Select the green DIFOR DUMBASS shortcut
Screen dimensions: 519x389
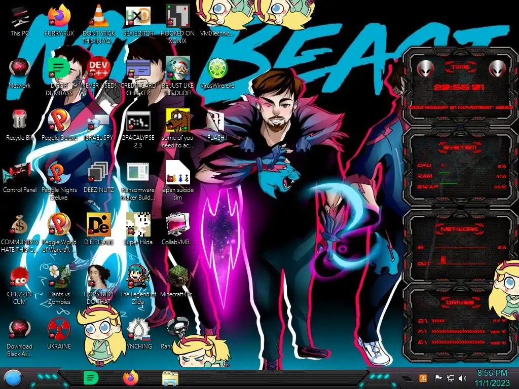(x=59, y=77)
